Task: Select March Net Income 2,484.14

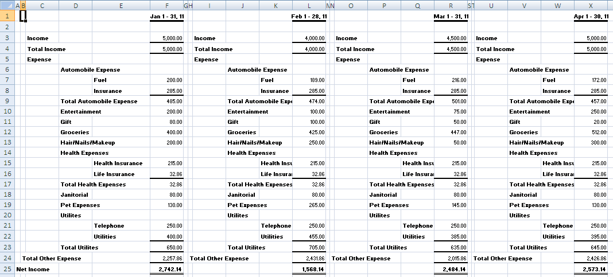Action: tap(451, 269)
